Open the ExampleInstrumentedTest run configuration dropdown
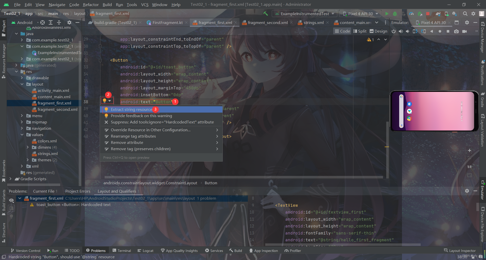The image size is (486, 260). pyautogui.click(x=305, y=14)
